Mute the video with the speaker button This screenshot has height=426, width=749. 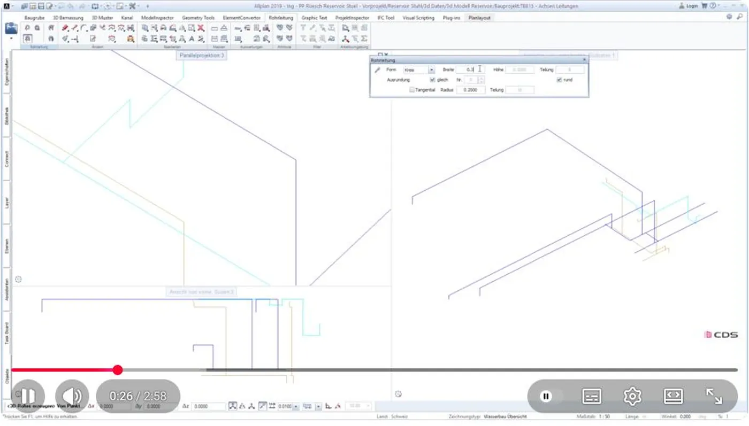(72, 396)
